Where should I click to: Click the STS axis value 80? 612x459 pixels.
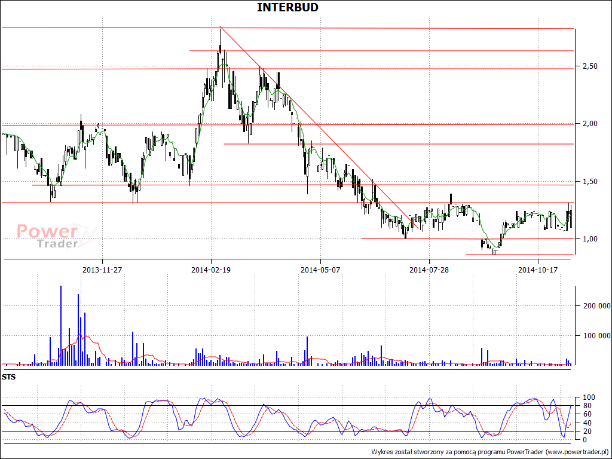(587, 406)
